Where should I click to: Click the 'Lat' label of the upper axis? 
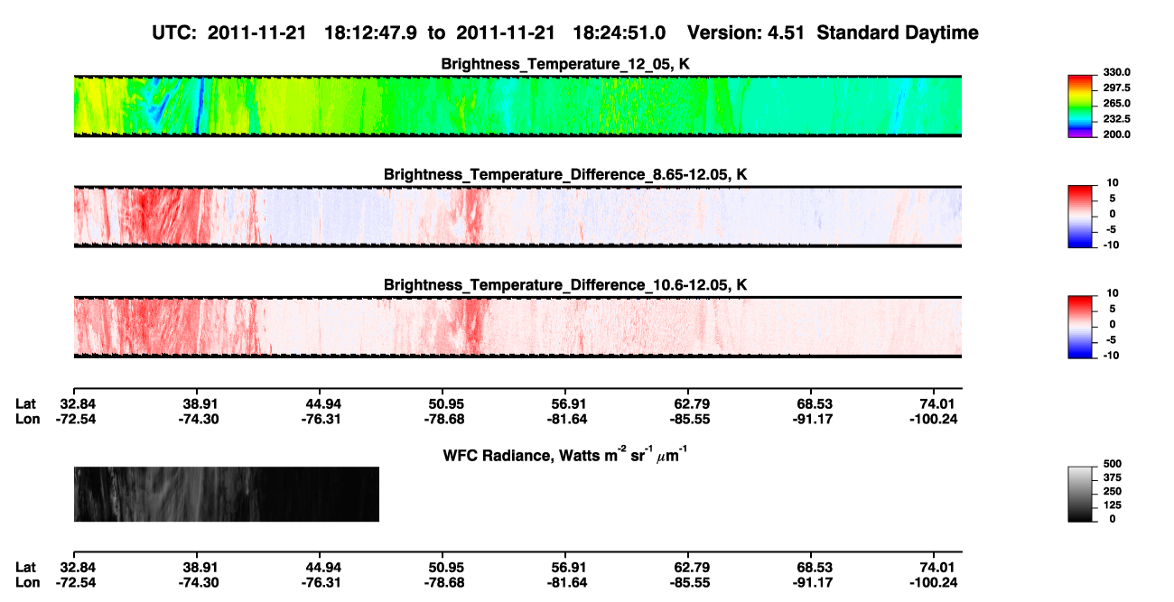pos(25,404)
